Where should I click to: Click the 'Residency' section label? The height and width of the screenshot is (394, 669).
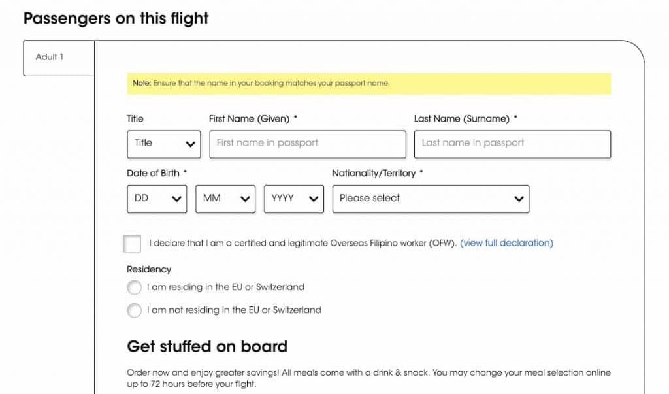point(149,269)
